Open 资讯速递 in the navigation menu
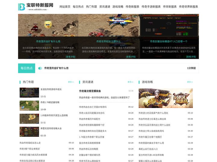This screenshot has height=162, width=217. [x=105, y=7]
